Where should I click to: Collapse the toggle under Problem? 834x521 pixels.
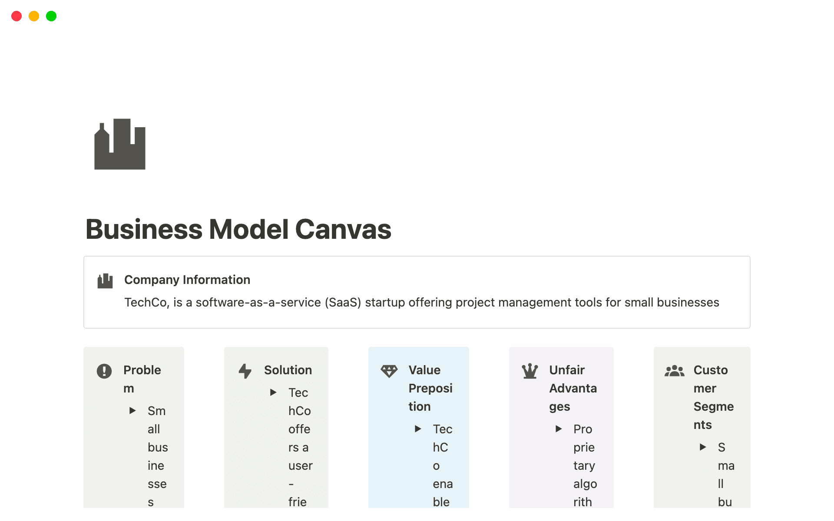tap(132, 411)
